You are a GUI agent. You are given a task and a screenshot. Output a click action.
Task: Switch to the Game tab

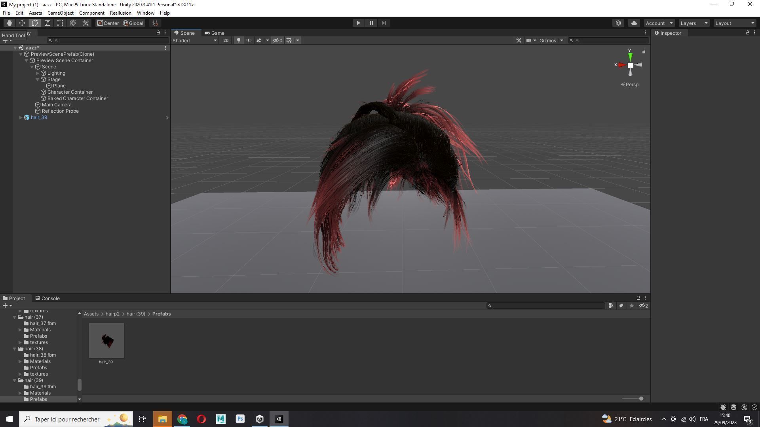[x=215, y=33]
